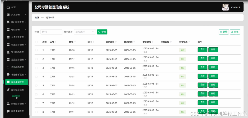Screen dimensions: 248x118
Task: Sort by 工号 column arrows
Action: pyautogui.click(x=56, y=42)
